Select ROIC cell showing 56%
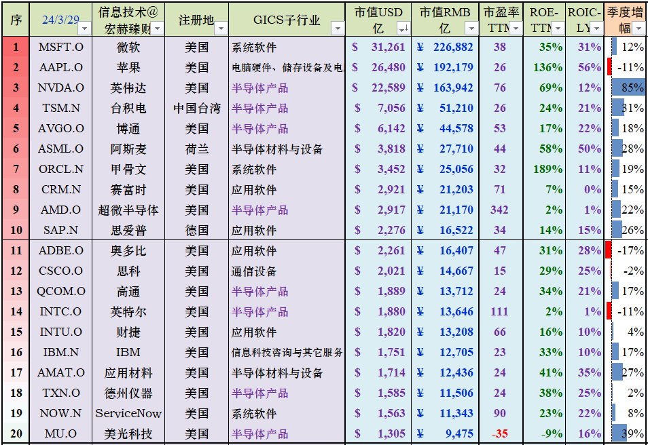This screenshot has width=648, height=445. pos(584,67)
